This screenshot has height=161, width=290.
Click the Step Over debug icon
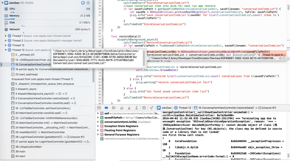121,108
